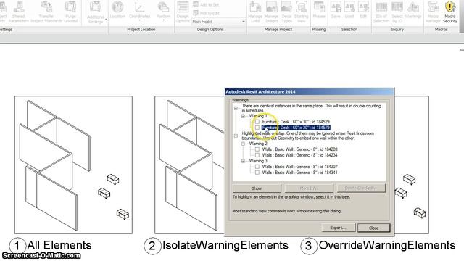Open Shared Parameters tool

(19, 12)
